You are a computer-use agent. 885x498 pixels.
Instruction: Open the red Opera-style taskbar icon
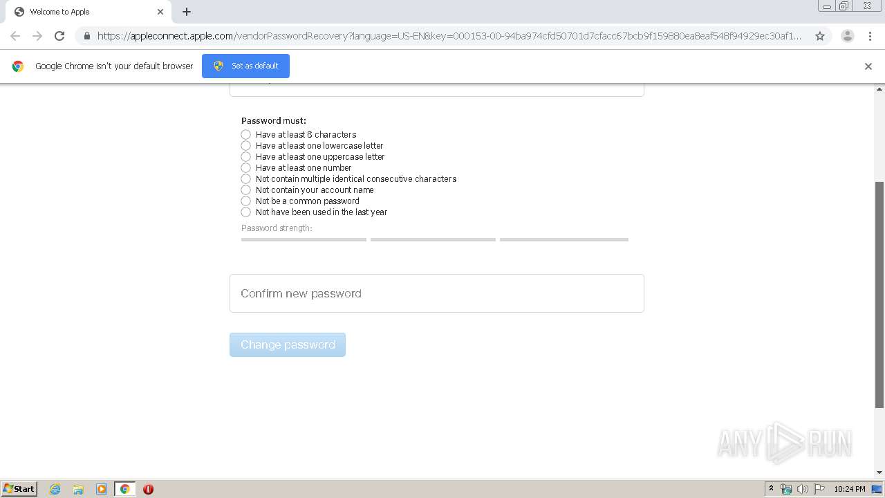(x=148, y=489)
